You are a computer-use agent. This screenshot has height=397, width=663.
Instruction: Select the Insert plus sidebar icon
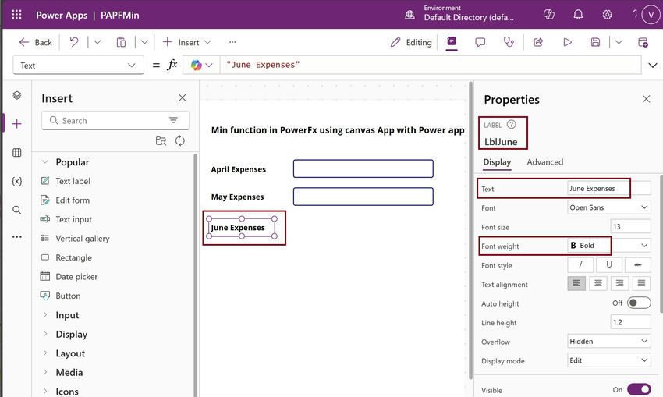coord(17,124)
